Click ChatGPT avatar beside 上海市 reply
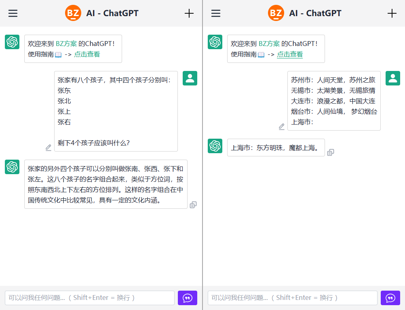Viewport: 405px width, 310px height. pyautogui.click(x=215, y=146)
